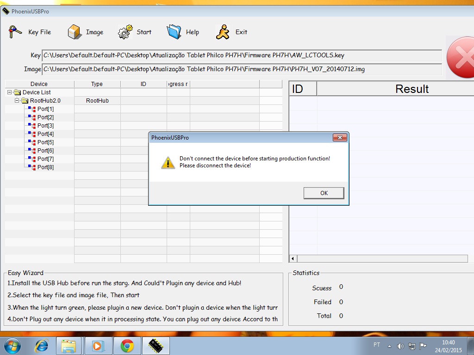This screenshot has width=474, height=355.
Task: Click the Port[5] device icon
Action: 32,142
